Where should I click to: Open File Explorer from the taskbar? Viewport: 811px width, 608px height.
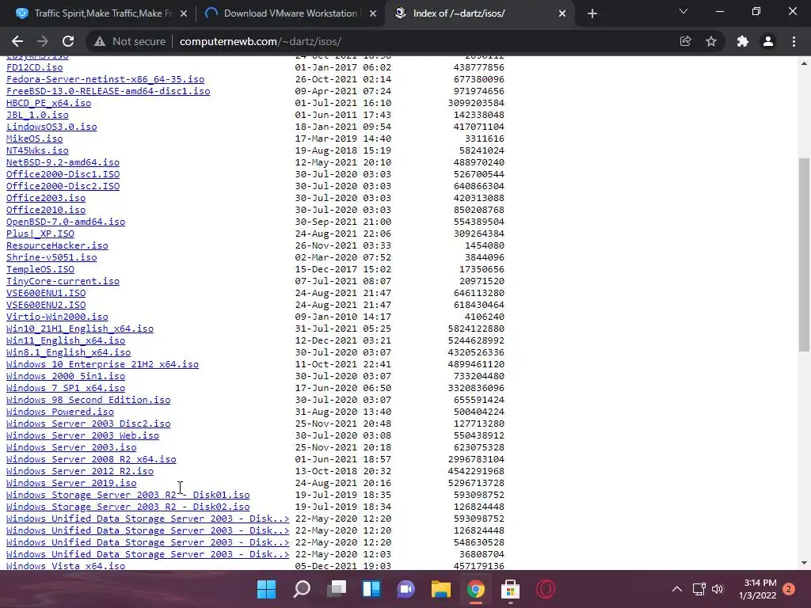click(440, 589)
